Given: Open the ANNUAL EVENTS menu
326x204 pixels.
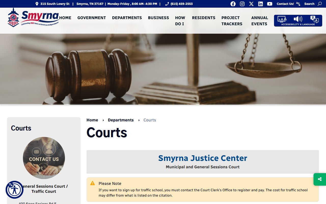Looking at the screenshot, I should click(x=260, y=21).
